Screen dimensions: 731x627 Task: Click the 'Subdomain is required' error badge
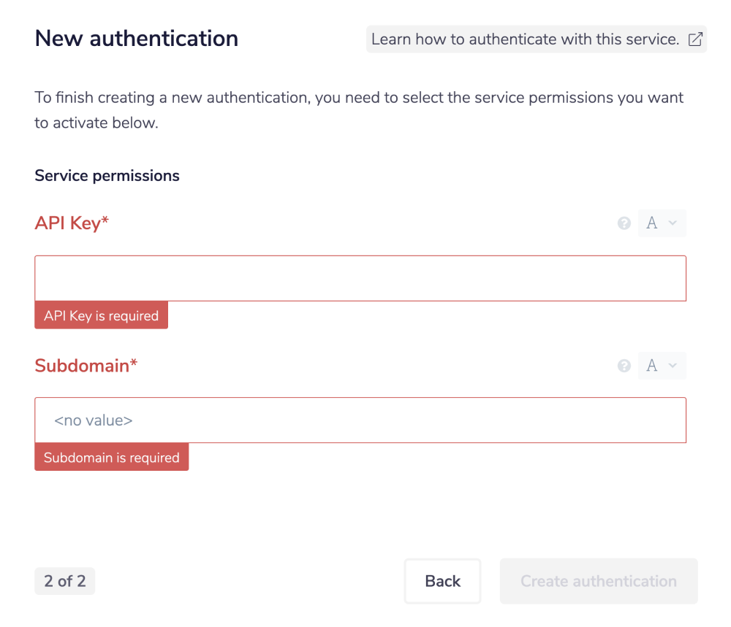pyautogui.click(x=111, y=457)
